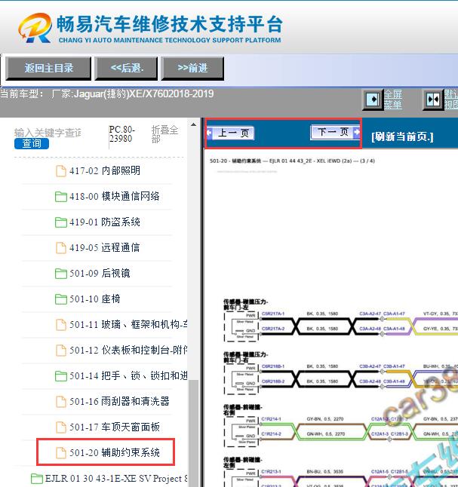458x487 pixels.
Task: Click connector label C5R217A-1
Action: pyautogui.click(x=273, y=314)
